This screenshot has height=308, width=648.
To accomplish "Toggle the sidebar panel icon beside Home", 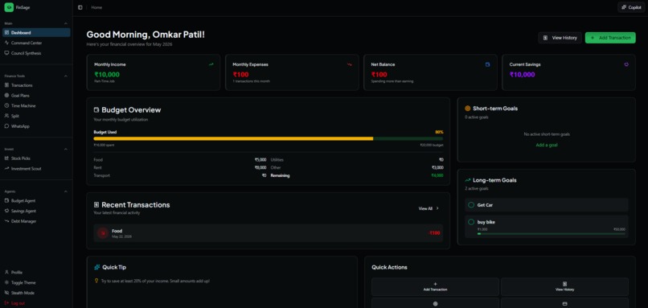I will [x=80, y=7].
